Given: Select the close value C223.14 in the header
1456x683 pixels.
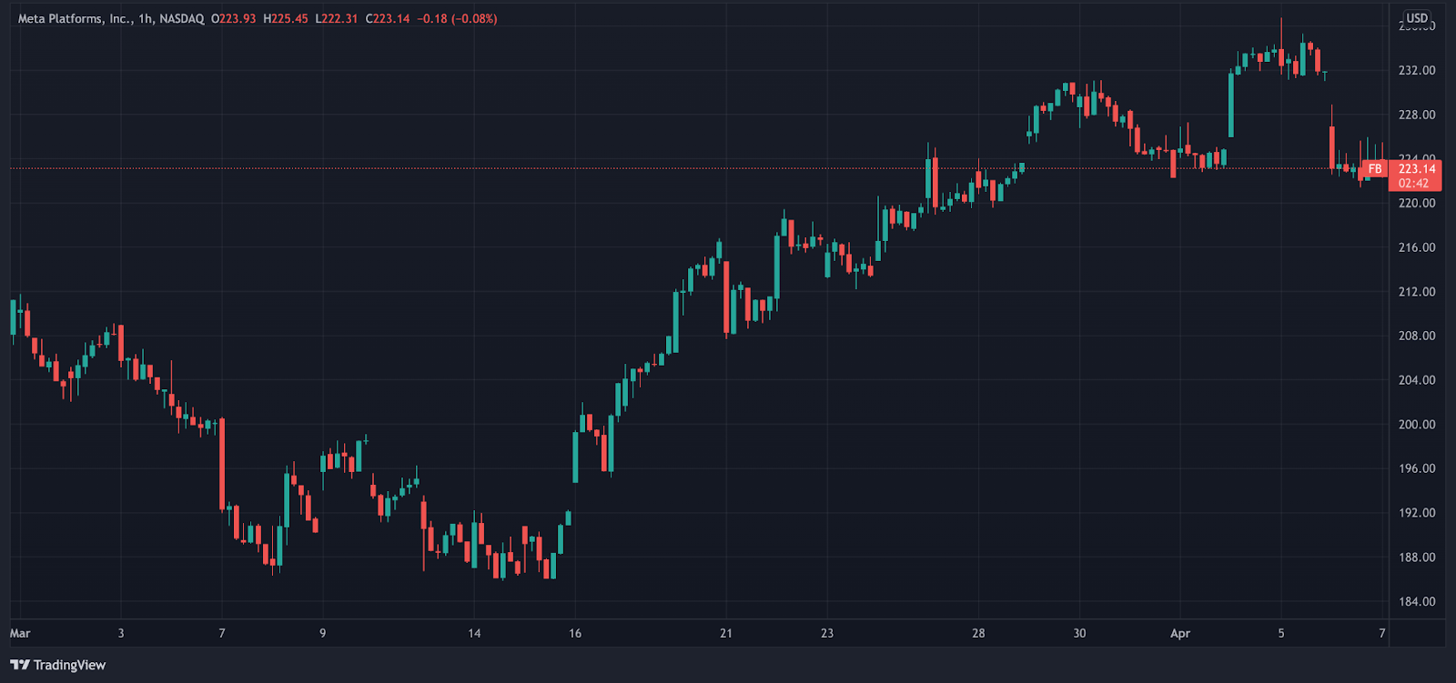Looking at the screenshot, I should pos(388,19).
